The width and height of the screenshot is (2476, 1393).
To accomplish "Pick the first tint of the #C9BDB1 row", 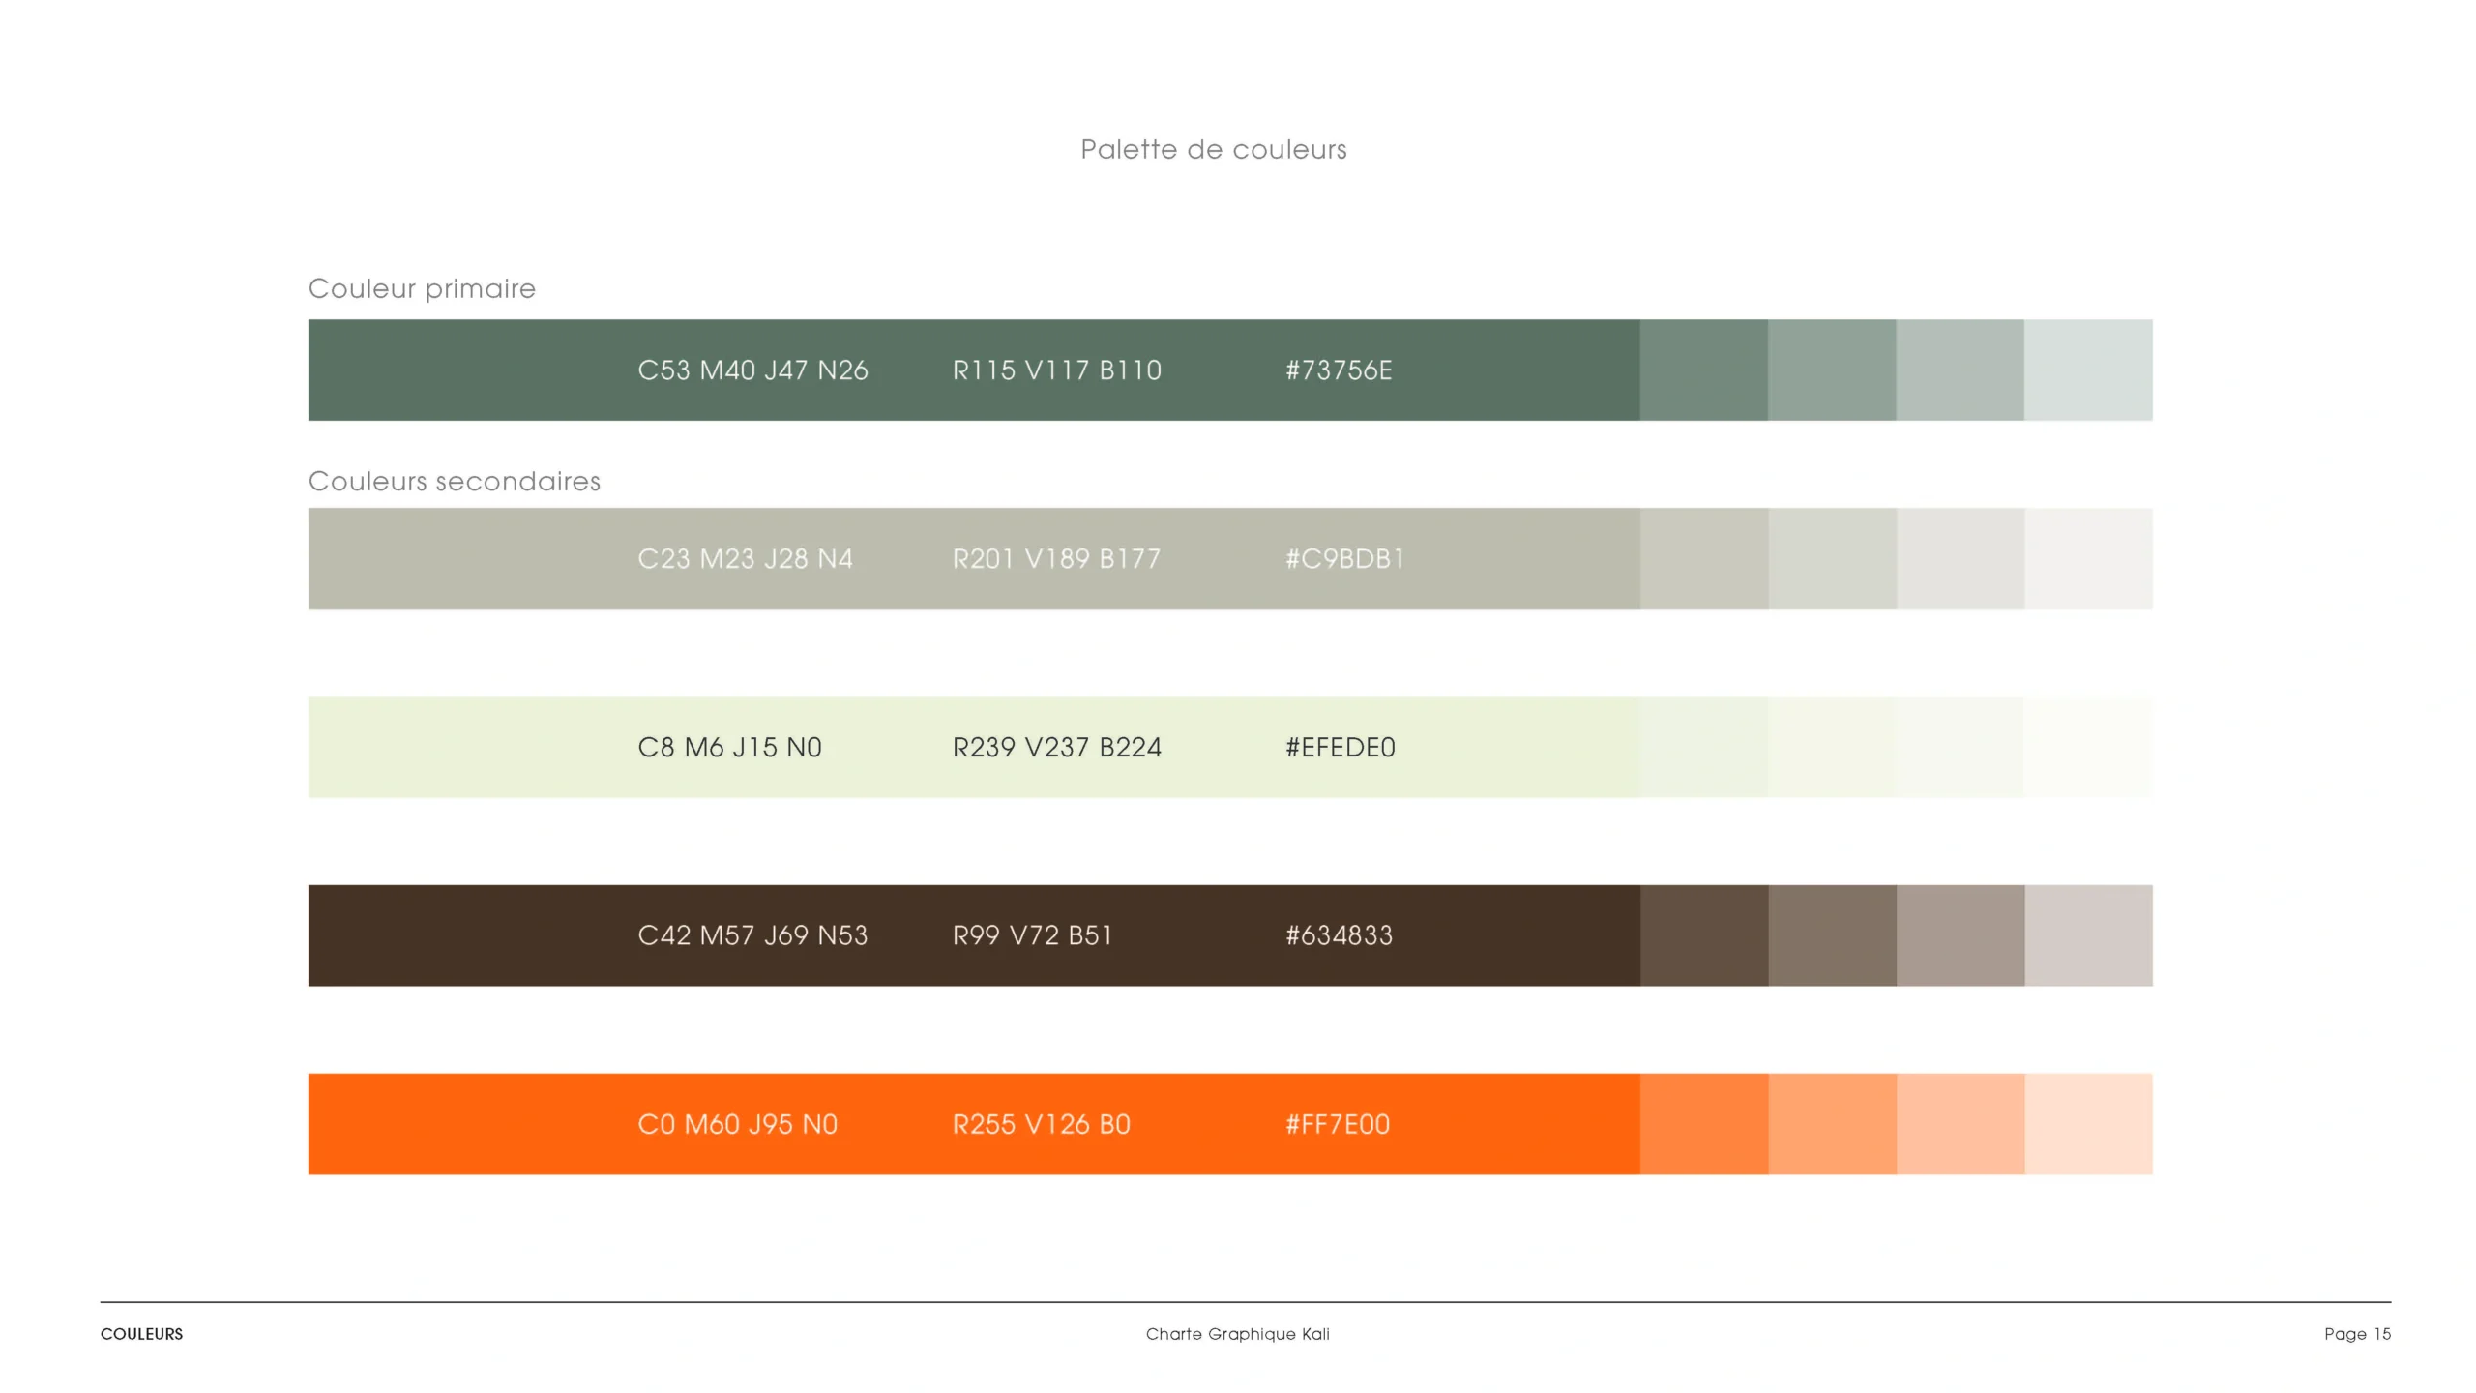I will (x=1704, y=559).
